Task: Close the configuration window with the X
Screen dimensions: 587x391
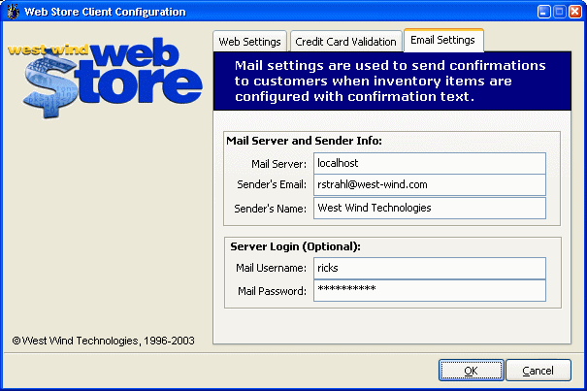Action: [571, 13]
